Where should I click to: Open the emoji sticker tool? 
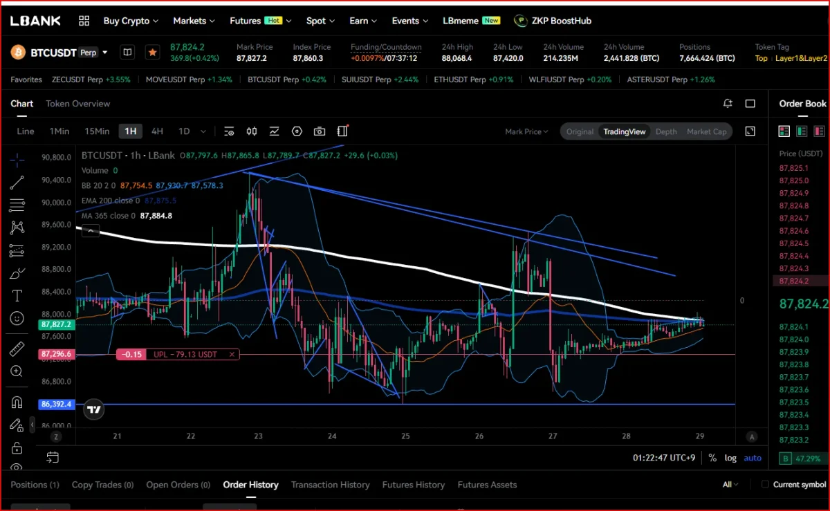click(17, 318)
